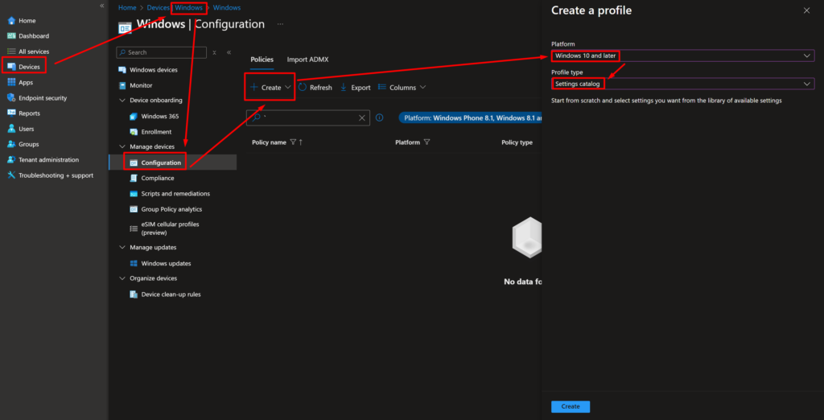
Task: Select Devices icon in left navigation
Action: [11, 67]
